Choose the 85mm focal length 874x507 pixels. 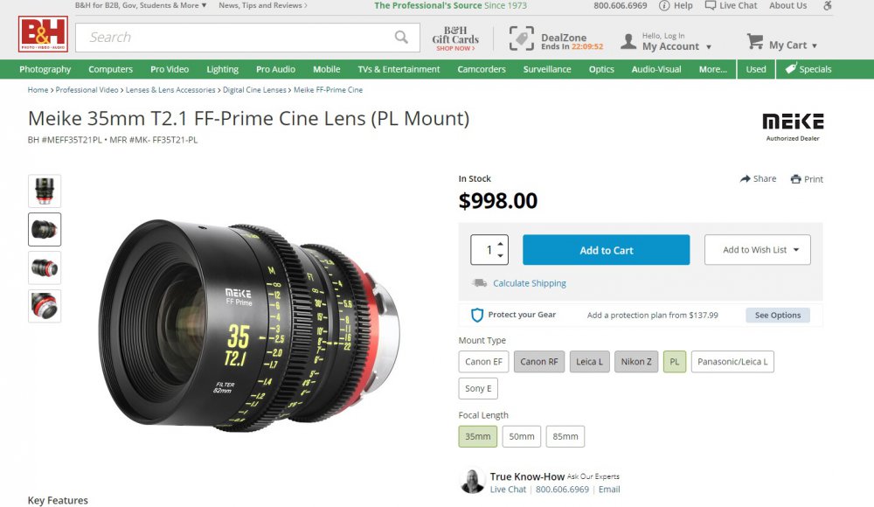point(565,436)
